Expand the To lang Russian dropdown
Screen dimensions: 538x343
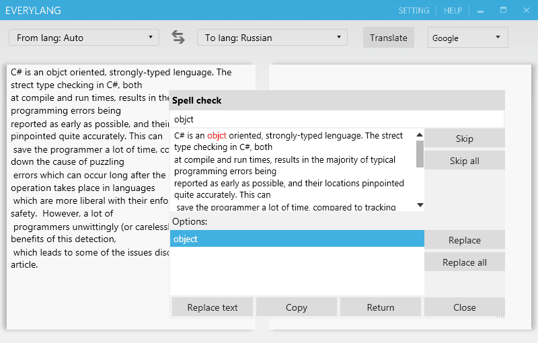point(272,38)
